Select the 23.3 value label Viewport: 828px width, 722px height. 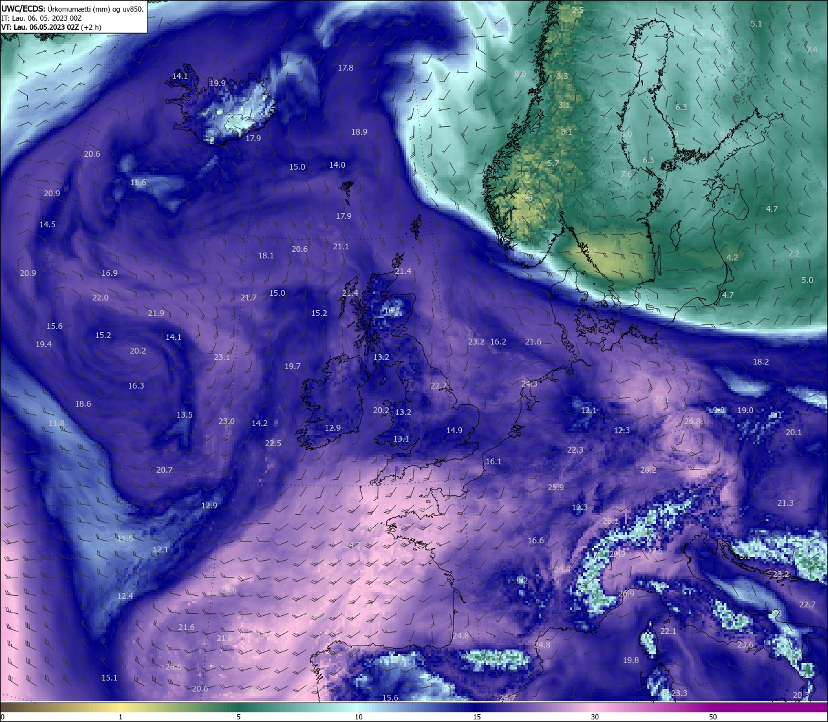679,694
